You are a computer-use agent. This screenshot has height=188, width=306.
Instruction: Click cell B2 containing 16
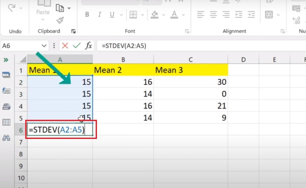tap(123, 82)
